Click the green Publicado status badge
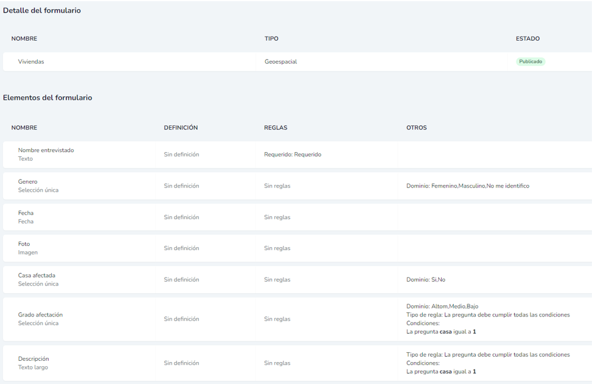Screen dimensions: 595x384 tap(530, 61)
